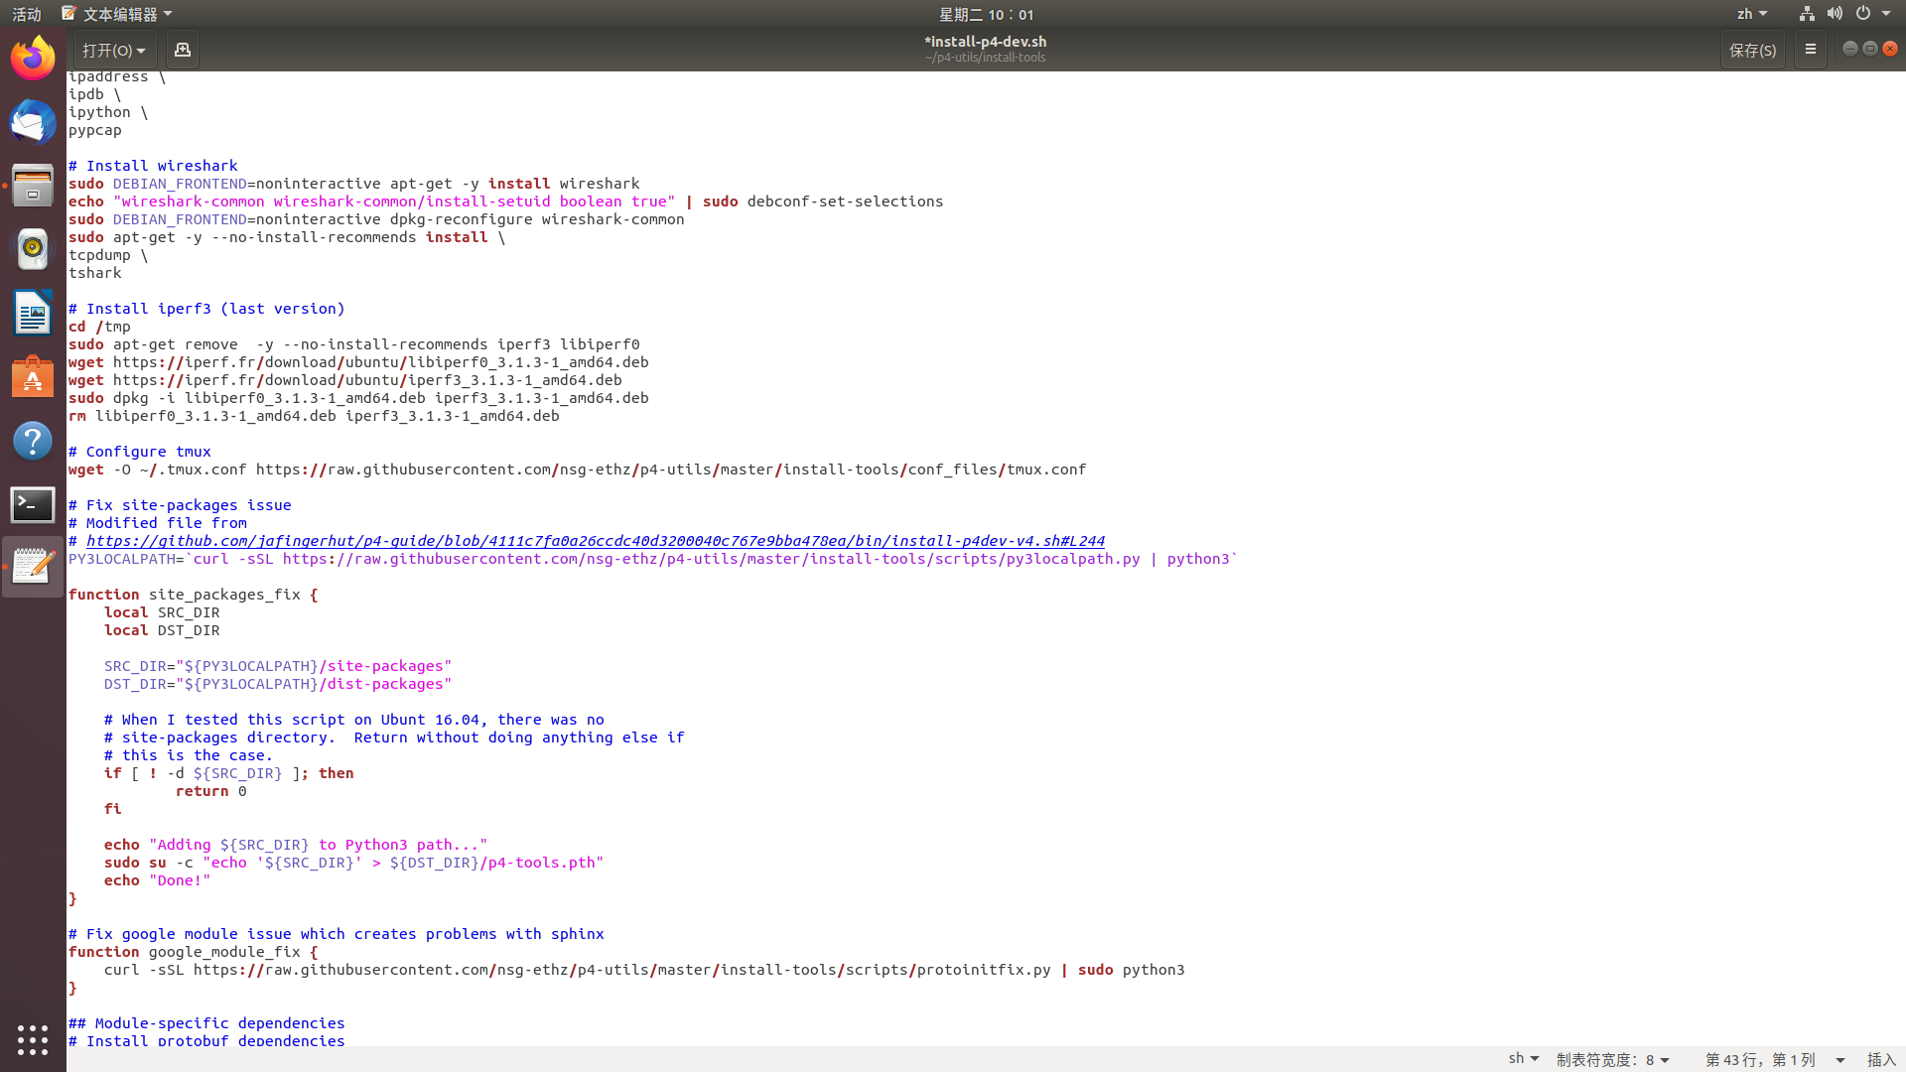
Task: Open the Files manager dock icon
Action: [33, 186]
